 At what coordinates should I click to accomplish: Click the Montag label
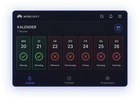[23, 65]
